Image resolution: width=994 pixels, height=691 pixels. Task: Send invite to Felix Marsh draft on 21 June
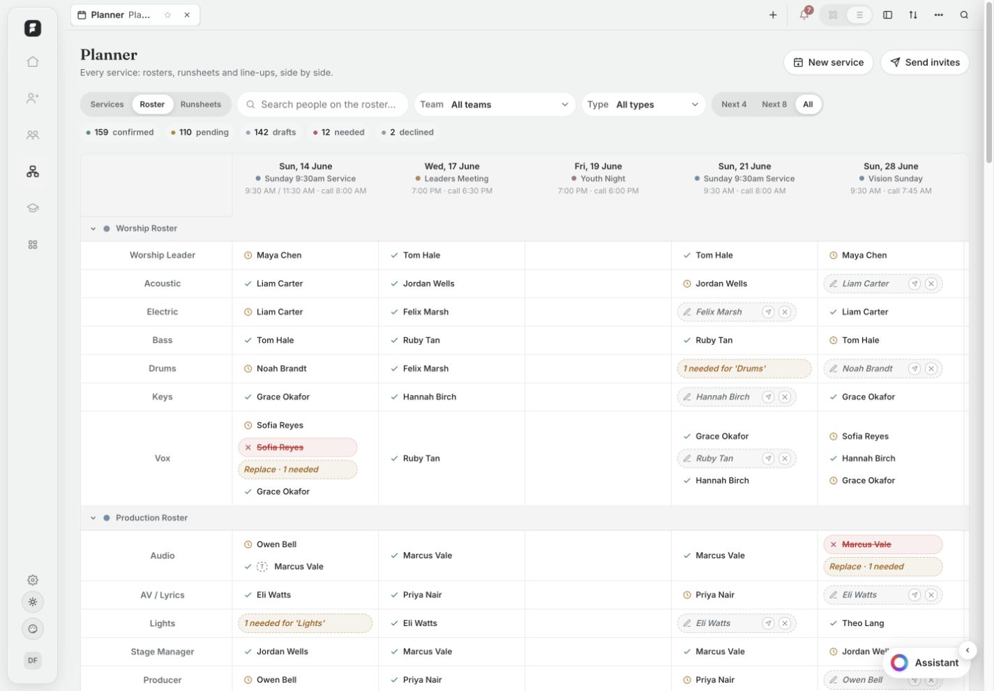point(768,312)
